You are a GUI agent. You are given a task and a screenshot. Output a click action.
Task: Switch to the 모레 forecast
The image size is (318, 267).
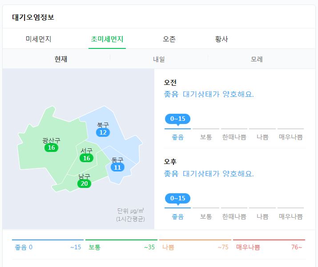[257, 59]
